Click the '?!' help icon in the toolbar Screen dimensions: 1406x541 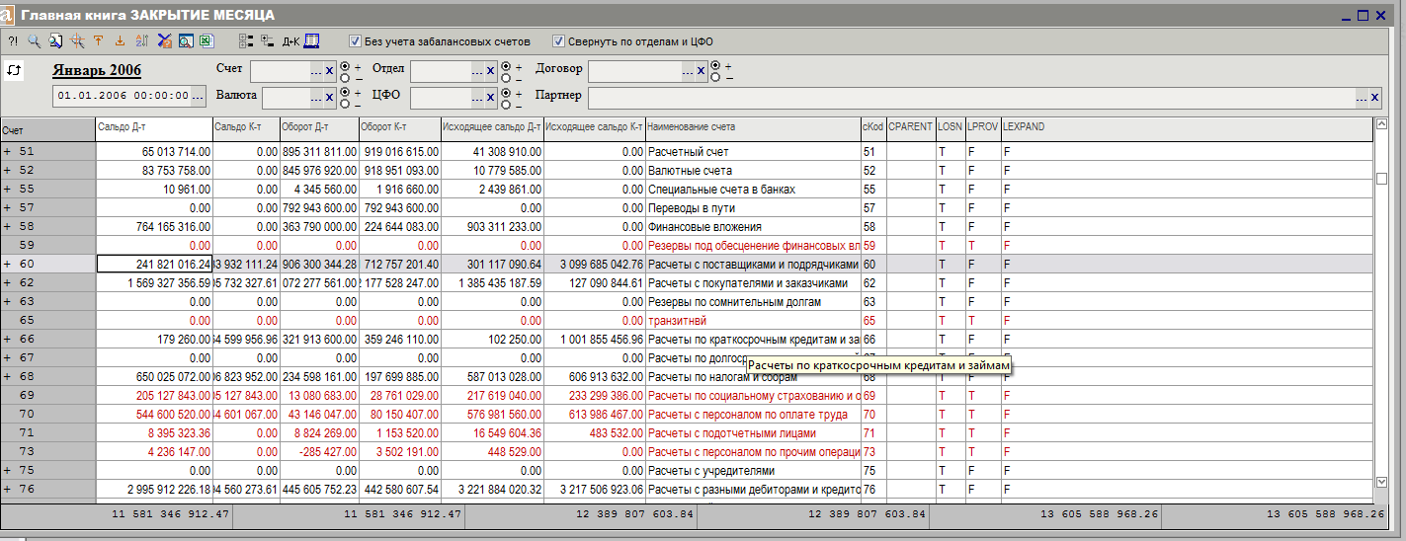(13, 41)
